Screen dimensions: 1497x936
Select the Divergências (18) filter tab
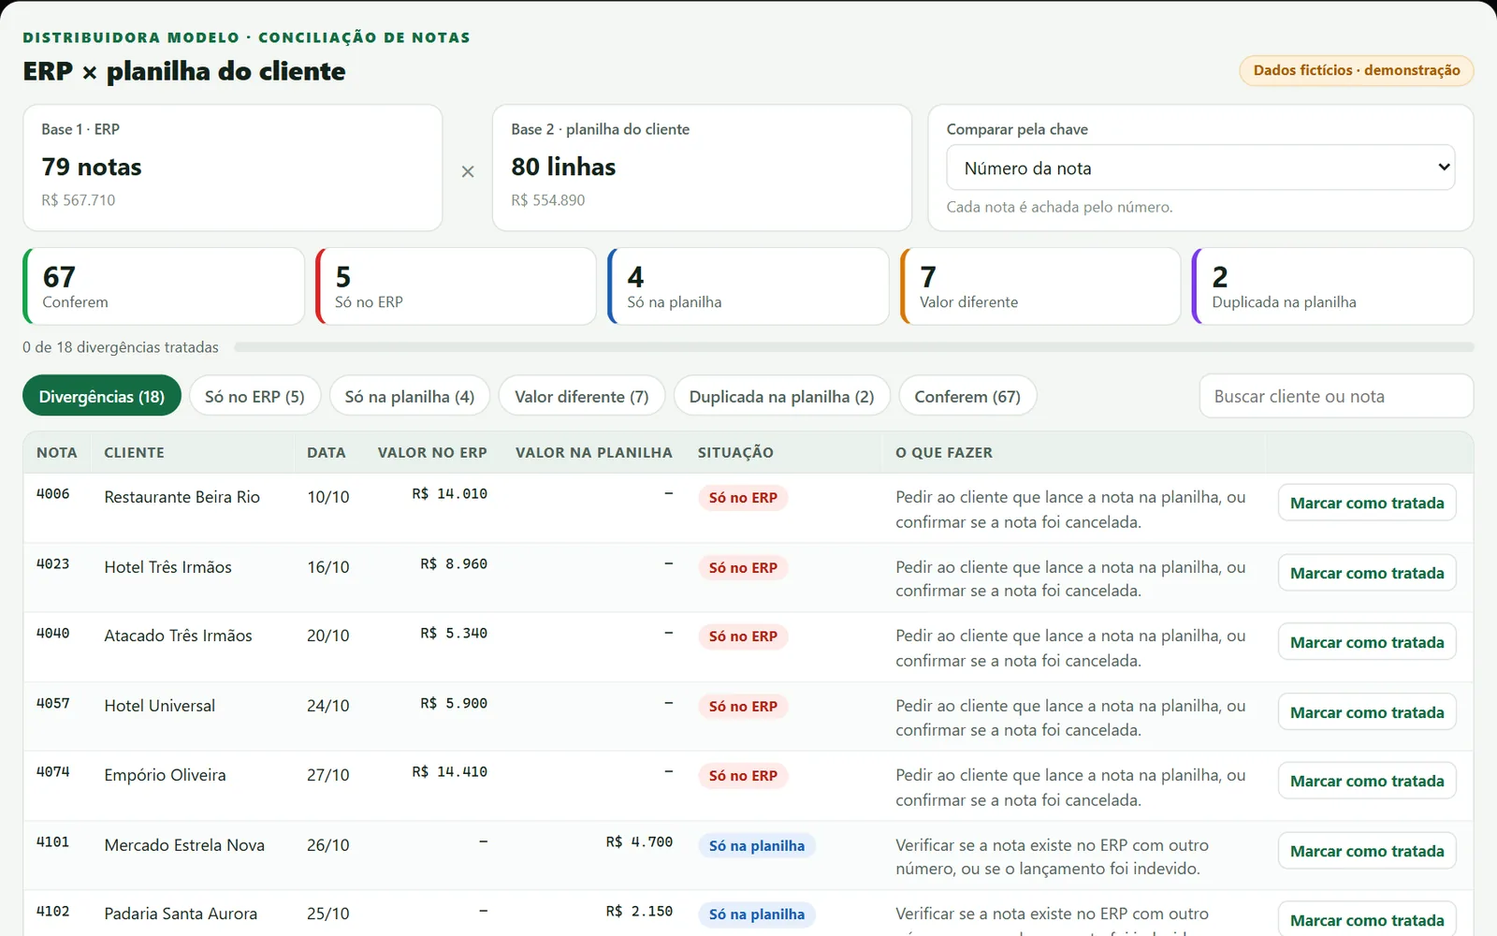(x=101, y=396)
